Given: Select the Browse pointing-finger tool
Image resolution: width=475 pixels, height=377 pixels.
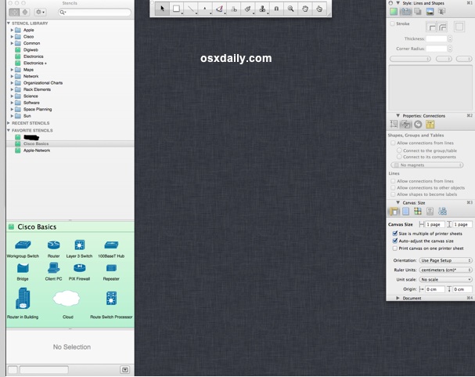Looking at the screenshot, I should click(319, 9).
